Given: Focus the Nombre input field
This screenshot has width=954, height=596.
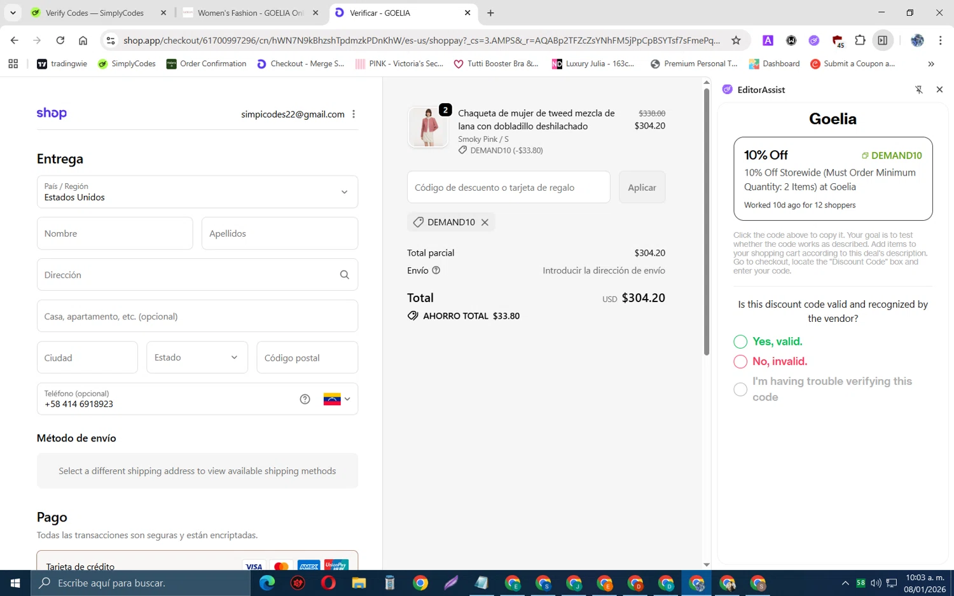Looking at the screenshot, I should point(114,233).
